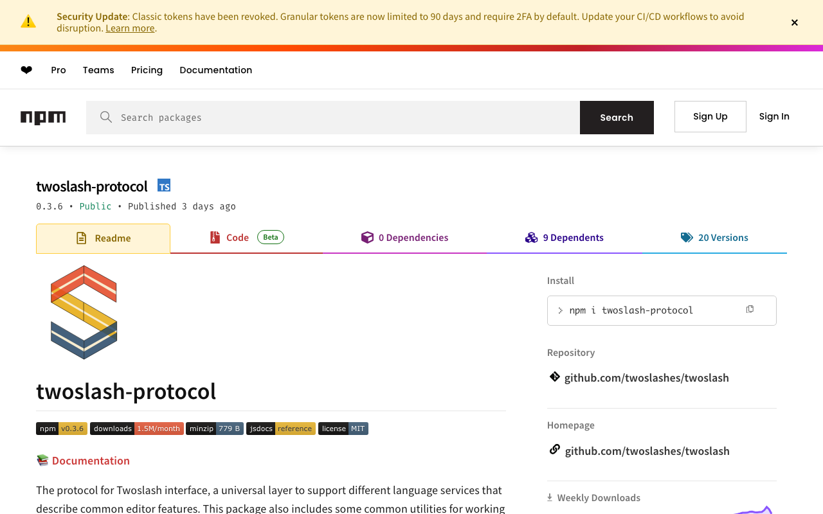Click the npm logo
This screenshot has width=823, height=514.
coord(43,118)
